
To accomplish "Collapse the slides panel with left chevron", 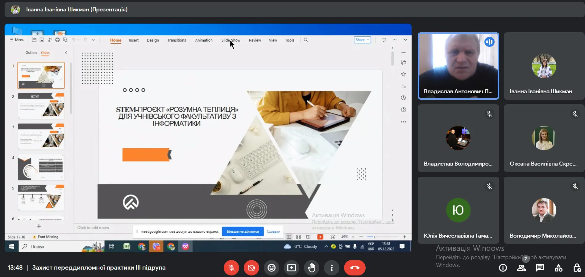I will click(x=66, y=53).
